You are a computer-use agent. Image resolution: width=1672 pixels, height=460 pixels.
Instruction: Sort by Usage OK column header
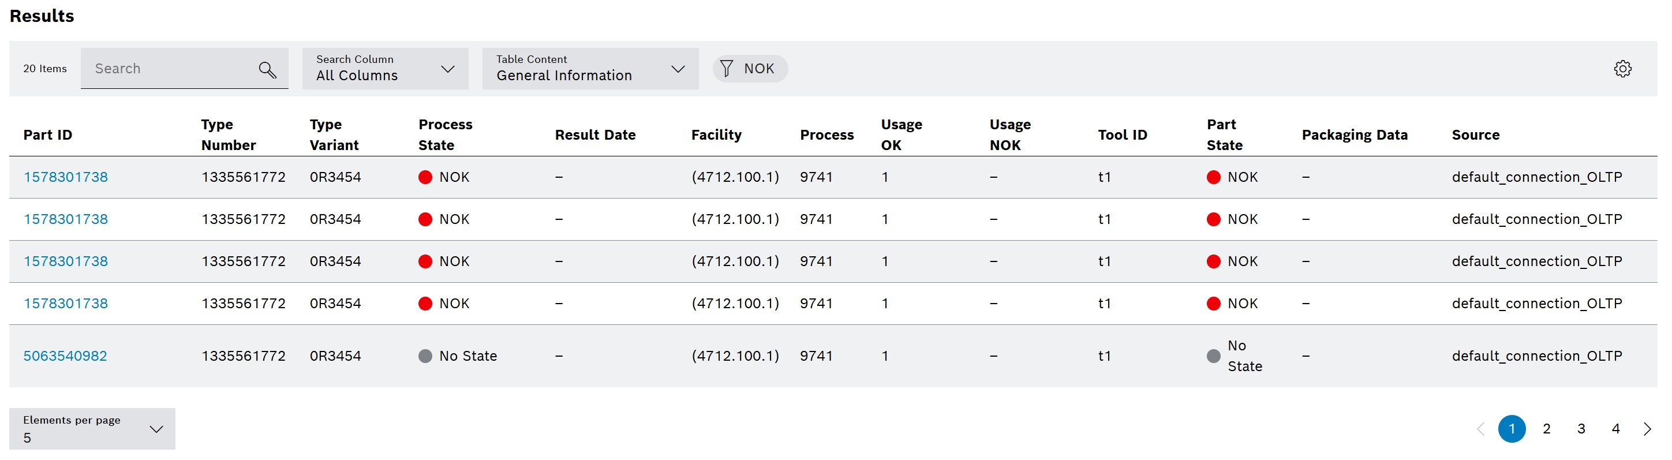coord(901,135)
